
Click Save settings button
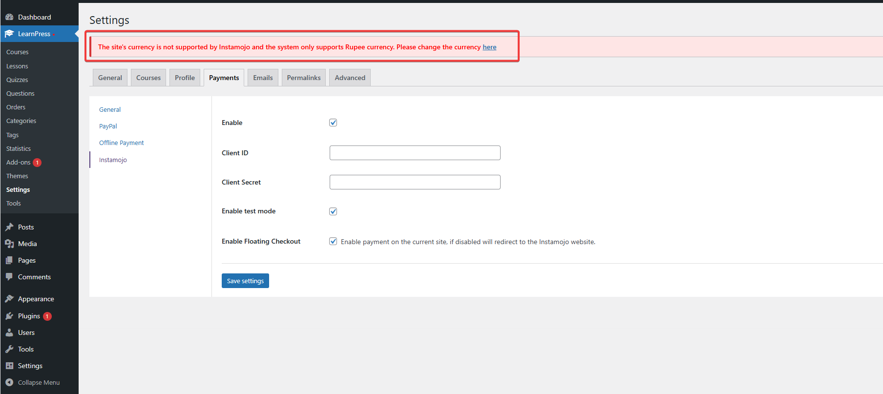245,281
